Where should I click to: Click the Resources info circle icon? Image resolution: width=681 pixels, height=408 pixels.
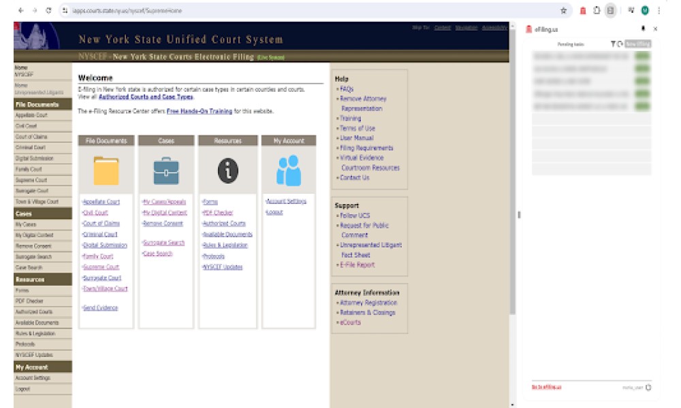(x=227, y=171)
